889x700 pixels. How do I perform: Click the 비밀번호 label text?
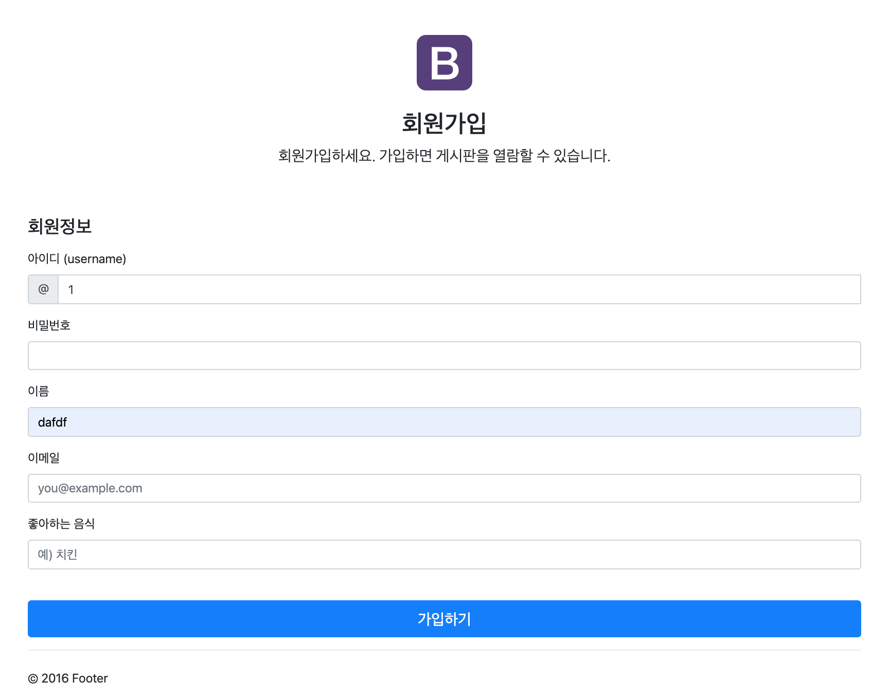pos(49,325)
